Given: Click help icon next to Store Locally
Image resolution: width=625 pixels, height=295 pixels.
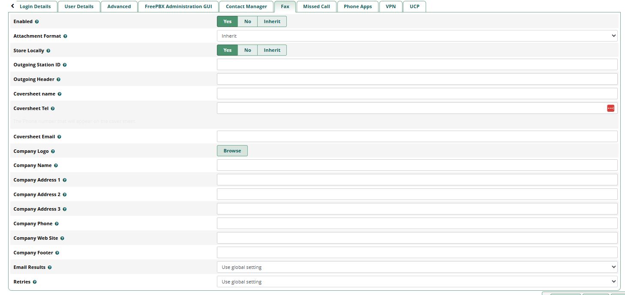Looking at the screenshot, I should pos(48,51).
